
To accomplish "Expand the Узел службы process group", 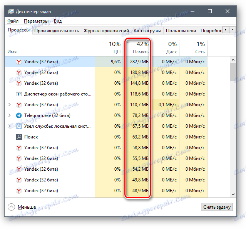I will coord(10,126).
